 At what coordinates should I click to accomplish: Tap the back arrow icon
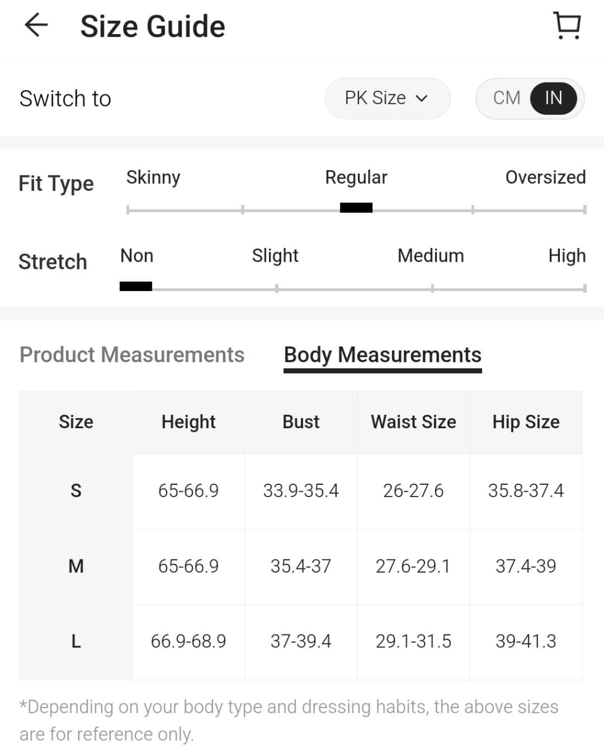36,25
